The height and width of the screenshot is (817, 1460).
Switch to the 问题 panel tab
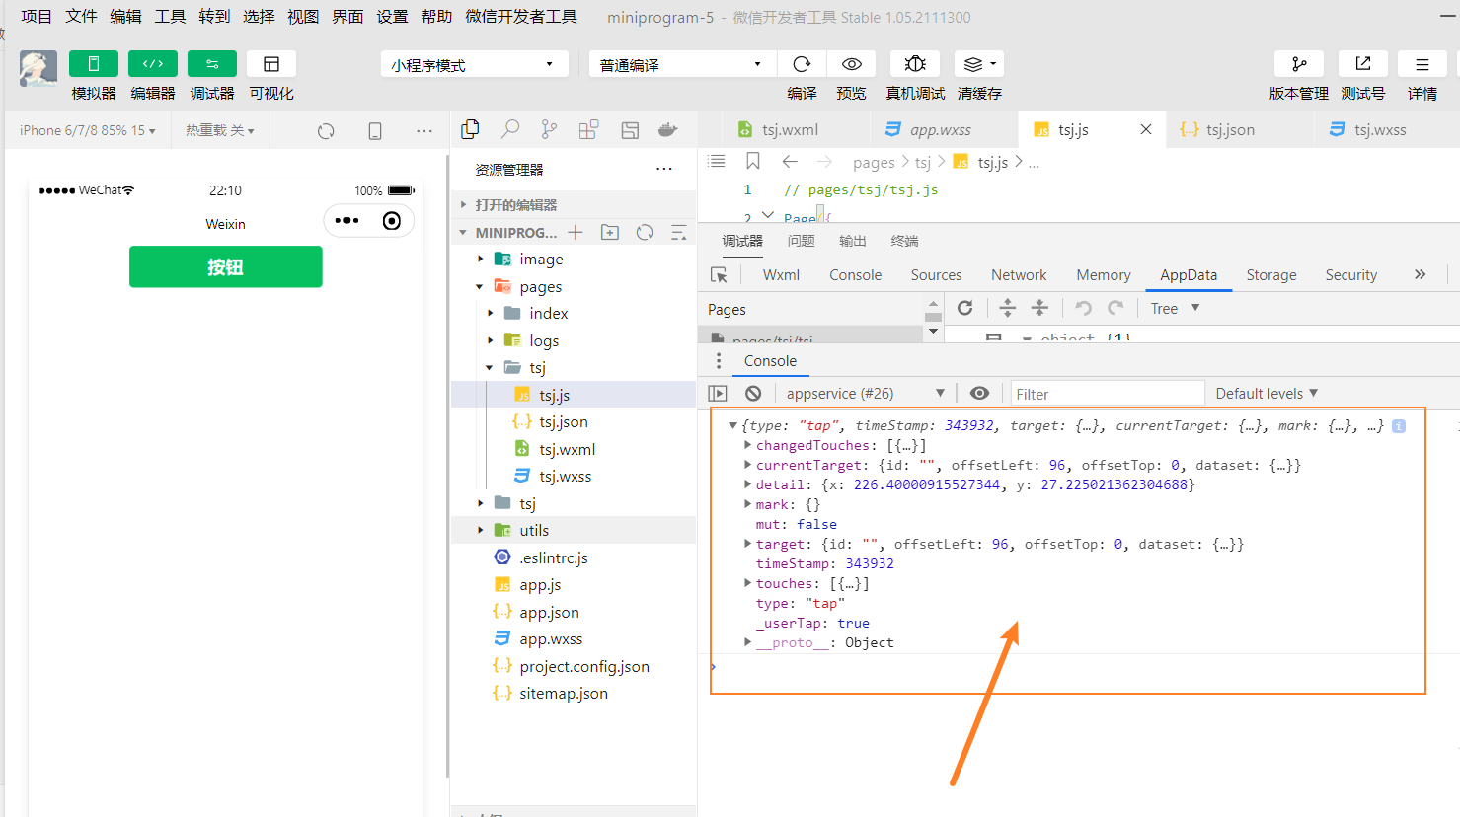click(x=802, y=241)
